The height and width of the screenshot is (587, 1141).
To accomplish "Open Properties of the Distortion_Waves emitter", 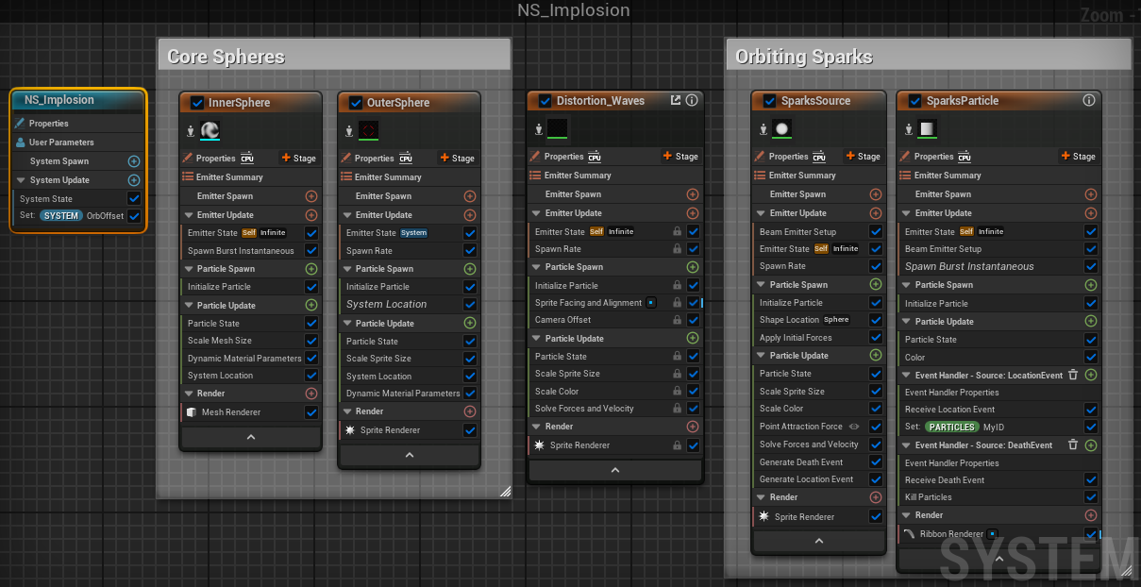I will [563, 157].
